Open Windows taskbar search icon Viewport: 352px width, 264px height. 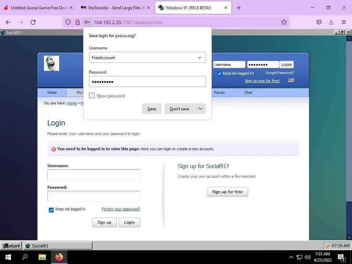point(25,257)
